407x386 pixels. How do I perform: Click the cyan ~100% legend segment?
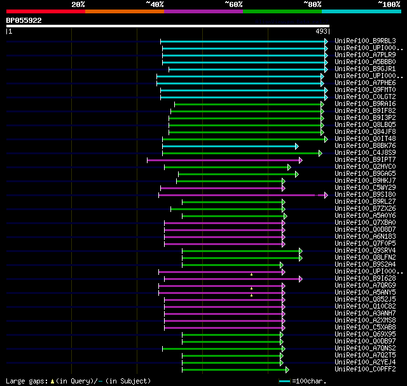[361, 11]
